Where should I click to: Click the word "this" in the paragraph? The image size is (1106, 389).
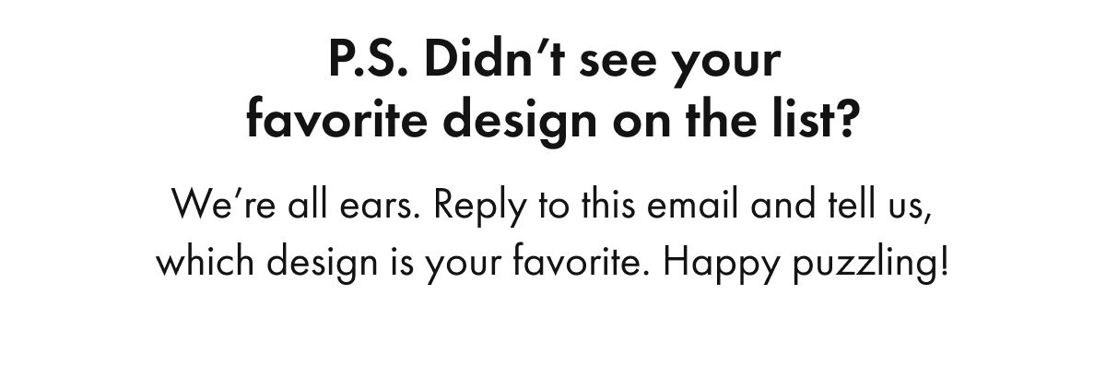point(611,204)
